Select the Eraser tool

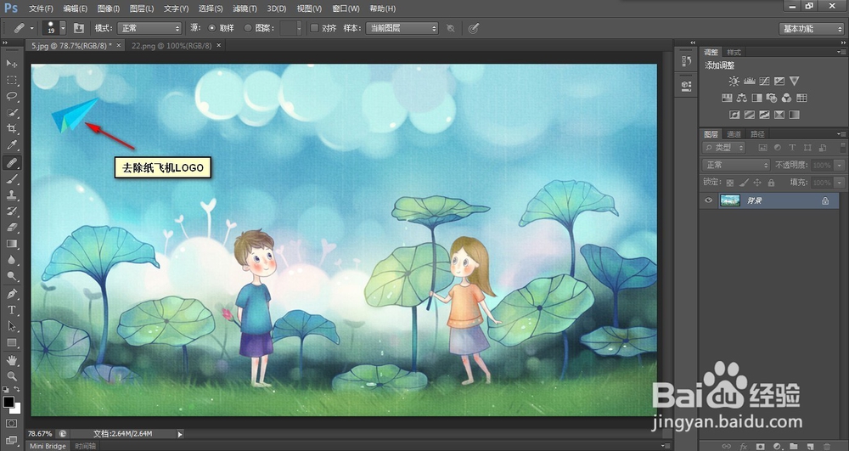point(11,228)
